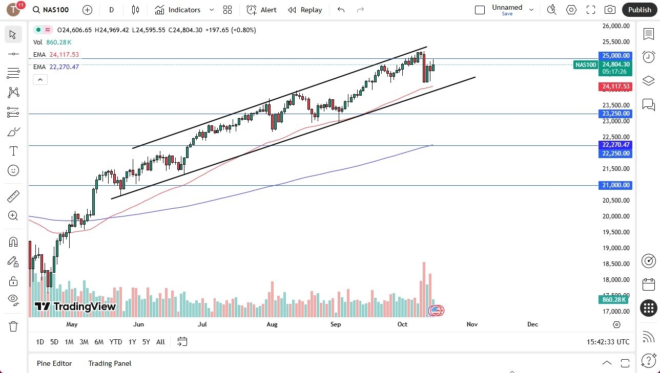Image resolution: width=660 pixels, height=373 pixels.
Task: Click the Publish button
Action: (x=640, y=10)
